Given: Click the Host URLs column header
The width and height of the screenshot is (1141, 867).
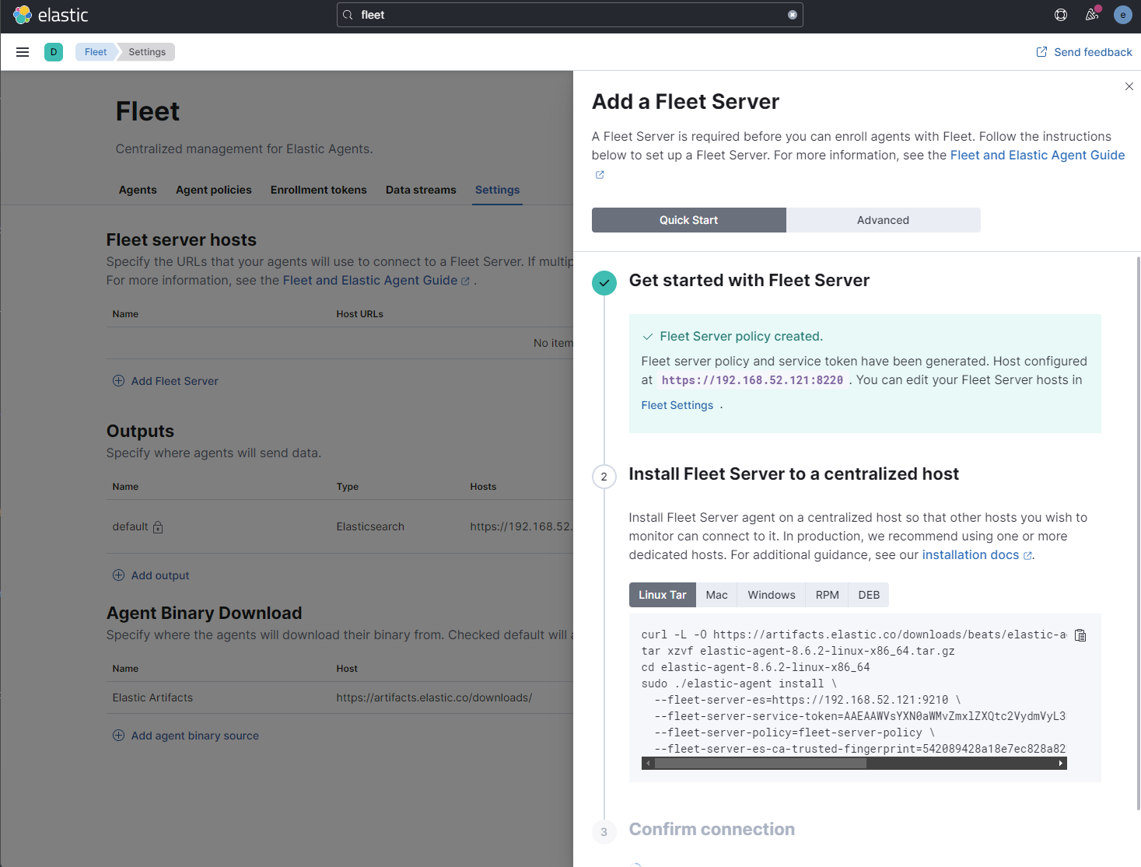Looking at the screenshot, I should pos(360,314).
